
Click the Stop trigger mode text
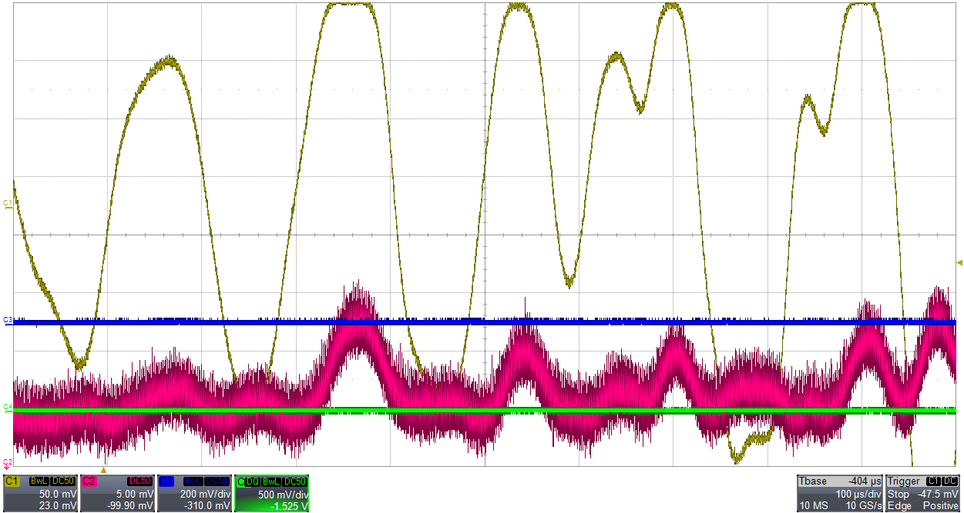click(899, 494)
